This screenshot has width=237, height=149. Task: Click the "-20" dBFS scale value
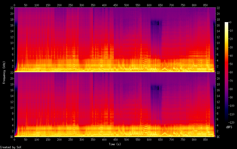[x=230, y=39]
